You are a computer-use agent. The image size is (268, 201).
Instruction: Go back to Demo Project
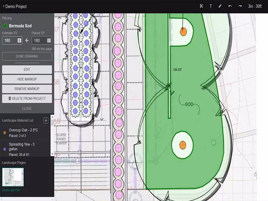pyautogui.click(x=15, y=6)
